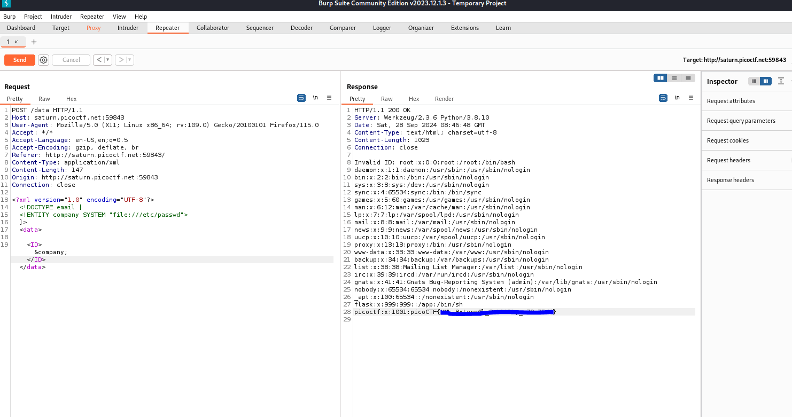Select top-bottom stacked layout icon
The height and width of the screenshot is (417, 792).
(674, 78)
